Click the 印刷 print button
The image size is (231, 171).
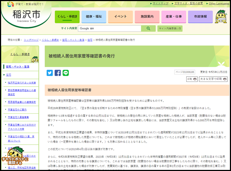coord(192,79)
